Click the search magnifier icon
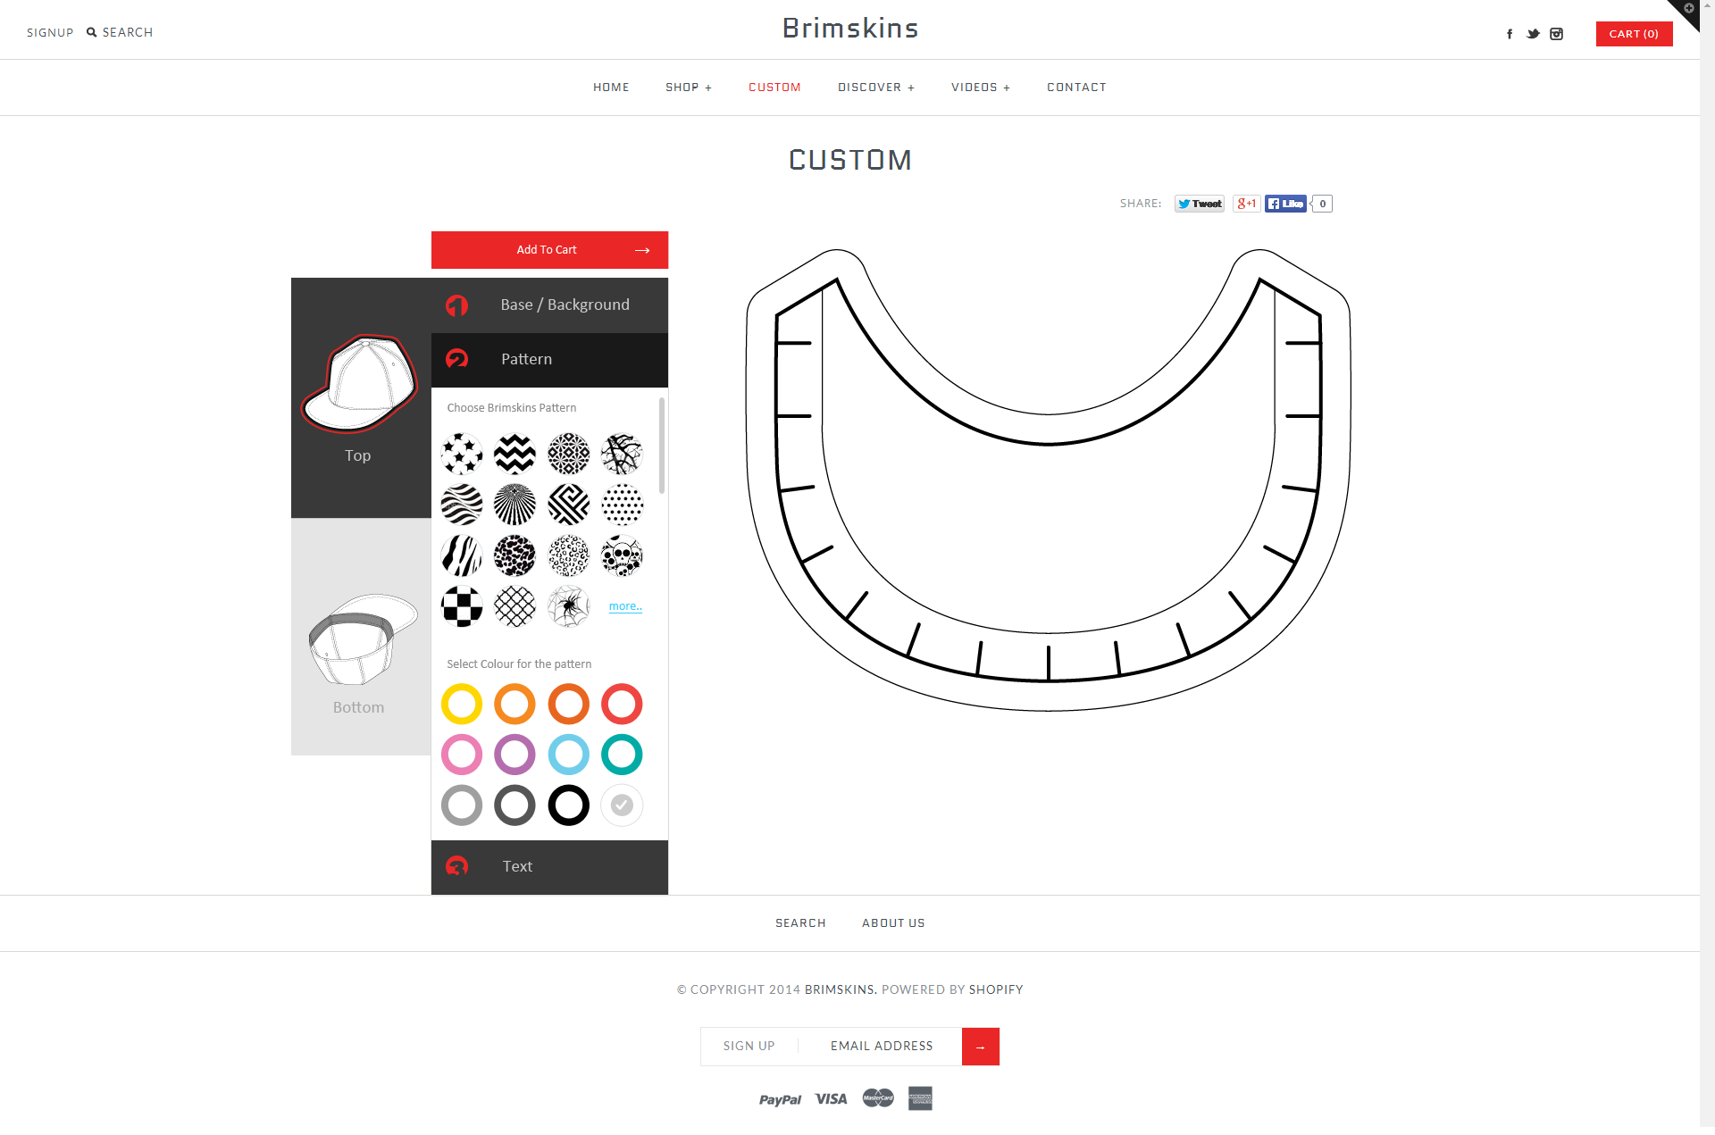Screen dimensions: 1715x1135 coord(91,32)
